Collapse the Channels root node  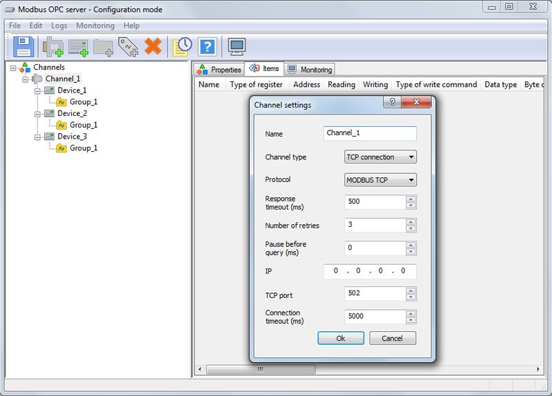point(13,68)
